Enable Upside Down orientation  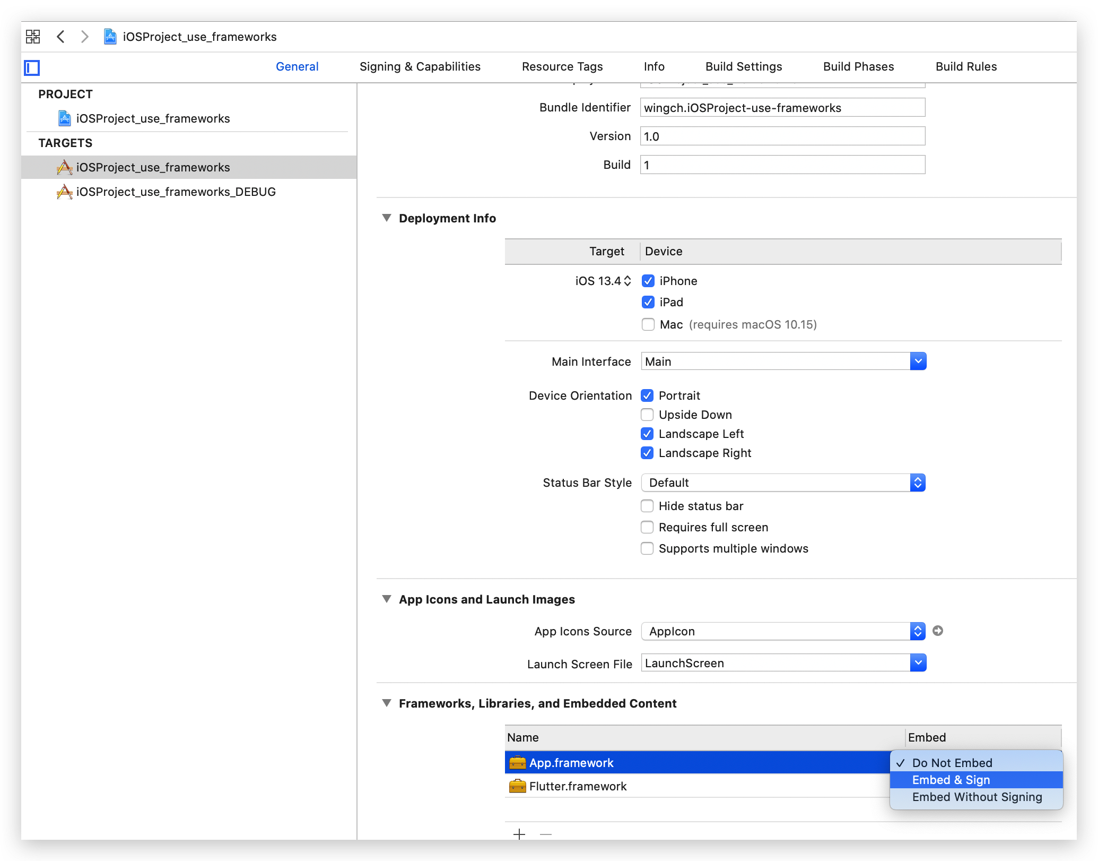click(x=647, y=415)
